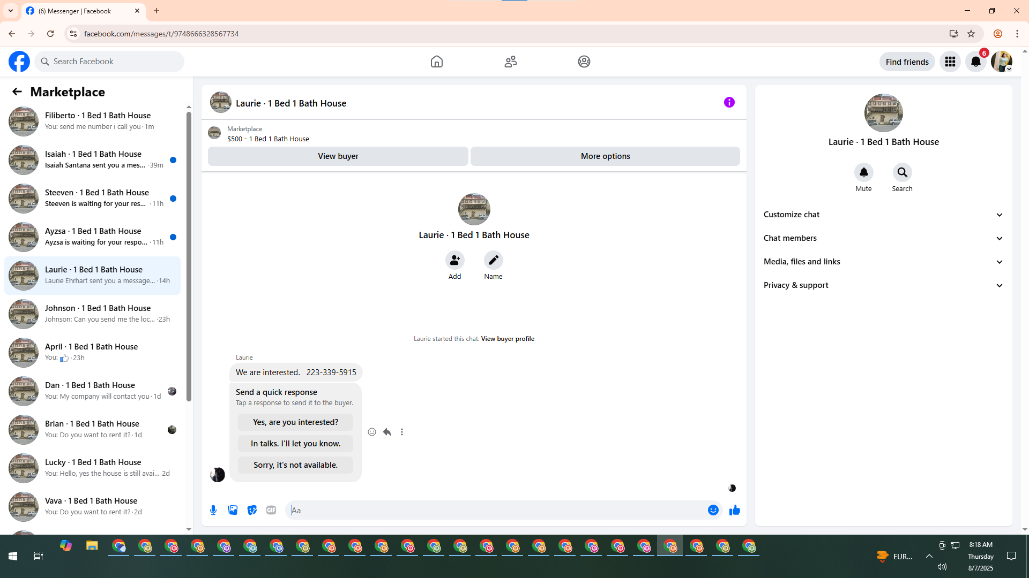
Task: Send a voice clip with microphone icon
Action: coord(213,510)
